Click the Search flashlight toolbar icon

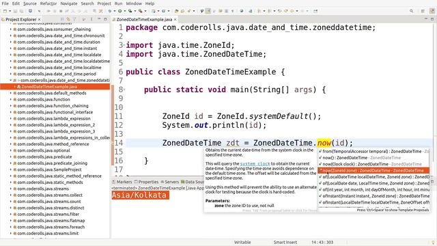click(188, 11)
